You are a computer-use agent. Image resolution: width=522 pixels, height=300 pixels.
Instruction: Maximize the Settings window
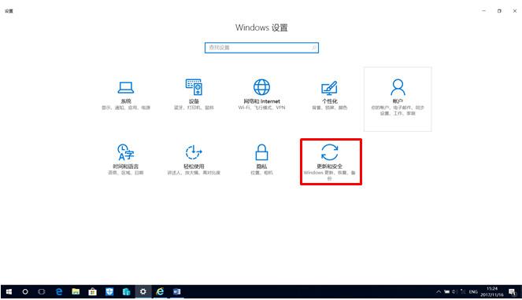[499, 11]
